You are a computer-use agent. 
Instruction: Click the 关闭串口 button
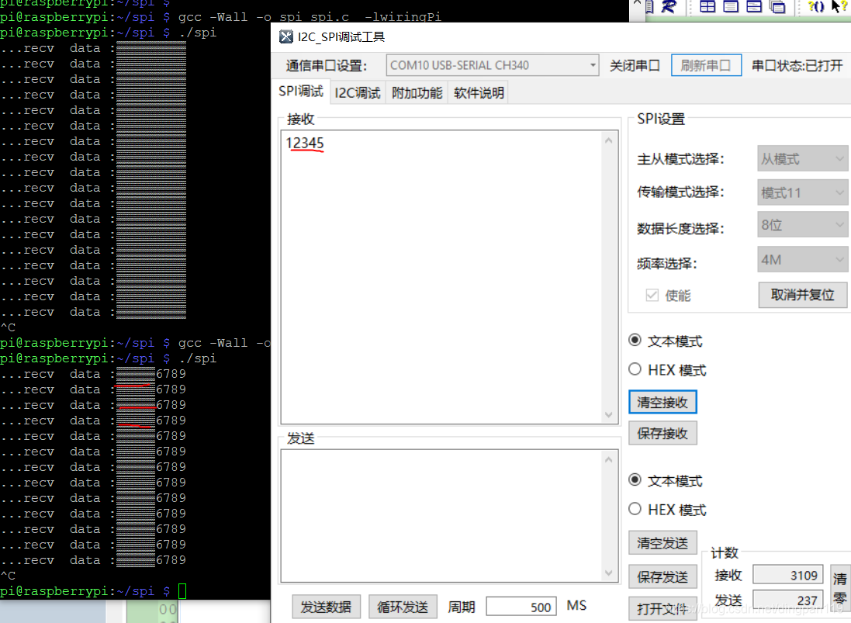(635, 65)
